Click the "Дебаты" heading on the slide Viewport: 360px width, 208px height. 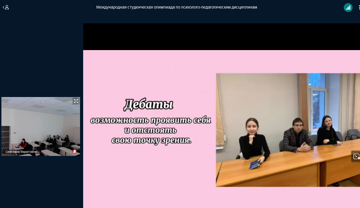[x=148, y=105]
